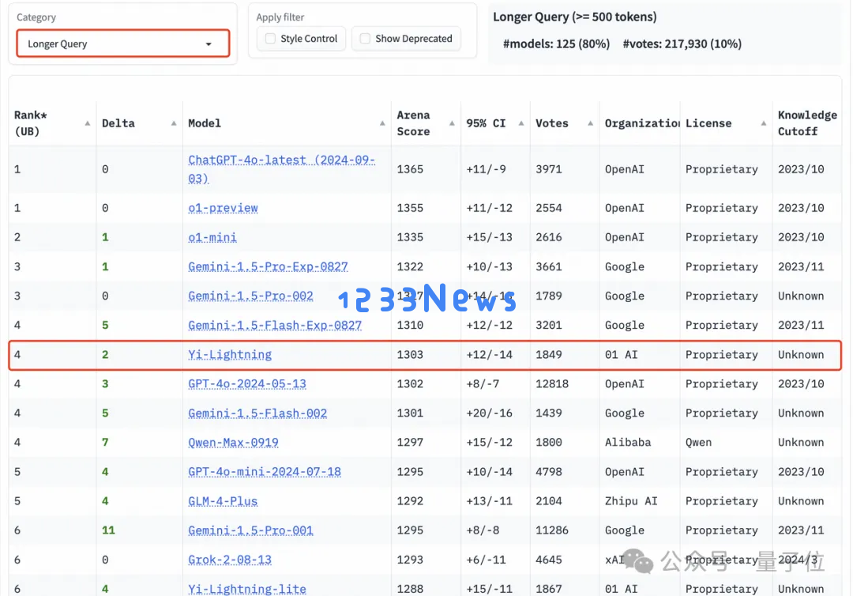Image resolution: width=853 pixels, height=596 pixels.
Task: Sort by the Arena Score column arrow
Action: (452, 123)
